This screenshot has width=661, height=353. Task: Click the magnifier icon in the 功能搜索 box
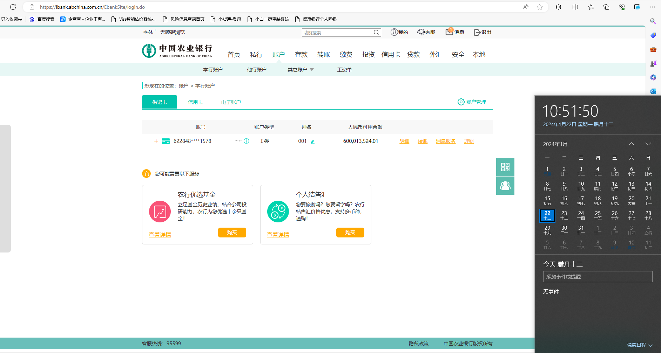376,33
